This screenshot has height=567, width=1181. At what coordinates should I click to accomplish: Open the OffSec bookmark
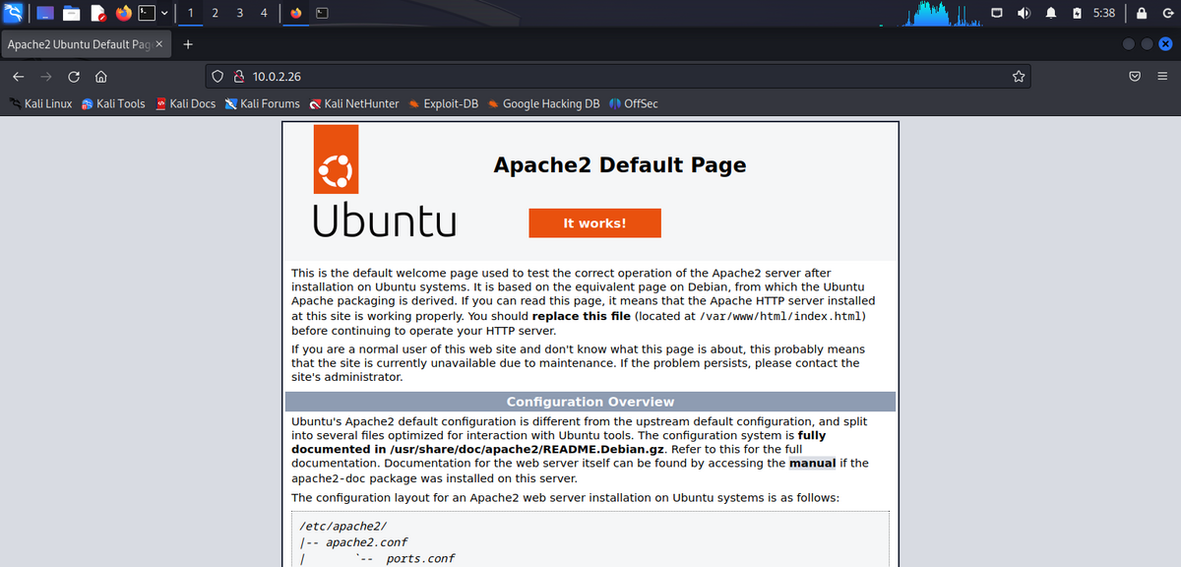tap(633, 103)
